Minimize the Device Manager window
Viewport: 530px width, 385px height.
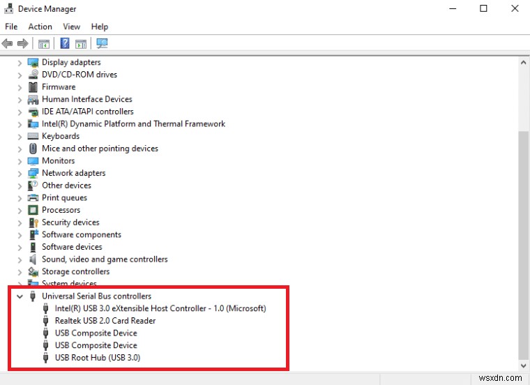click(x=453, y=8)
